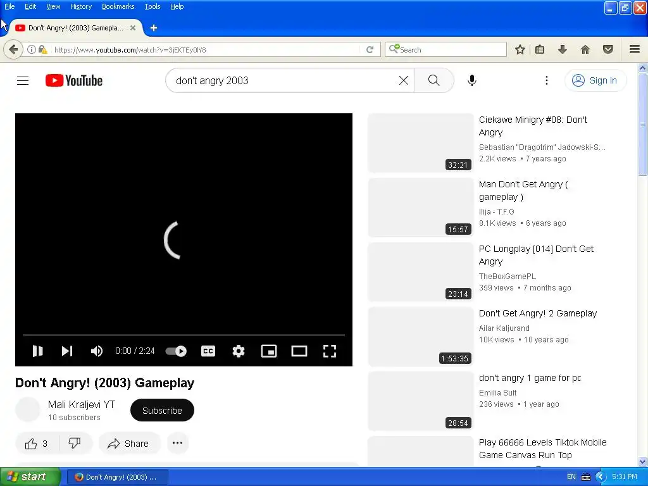The image size is (648, 486).
Task: Share this video
Action: [128, 444]
